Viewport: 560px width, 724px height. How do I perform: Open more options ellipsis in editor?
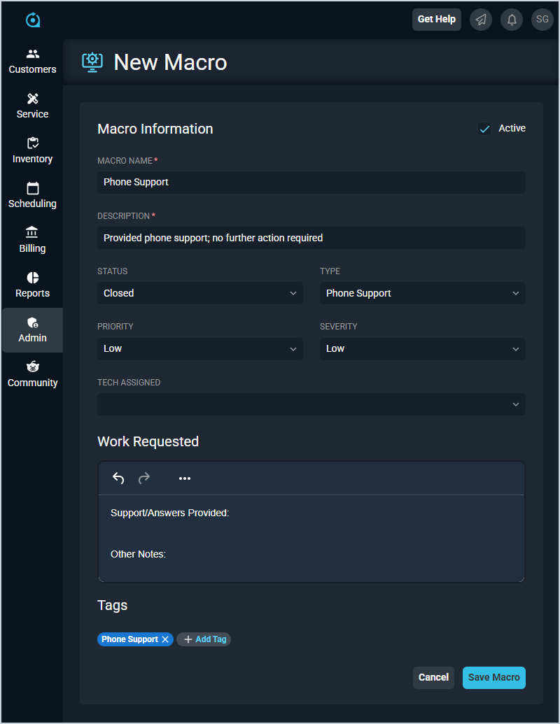click(x=185, y=478)
